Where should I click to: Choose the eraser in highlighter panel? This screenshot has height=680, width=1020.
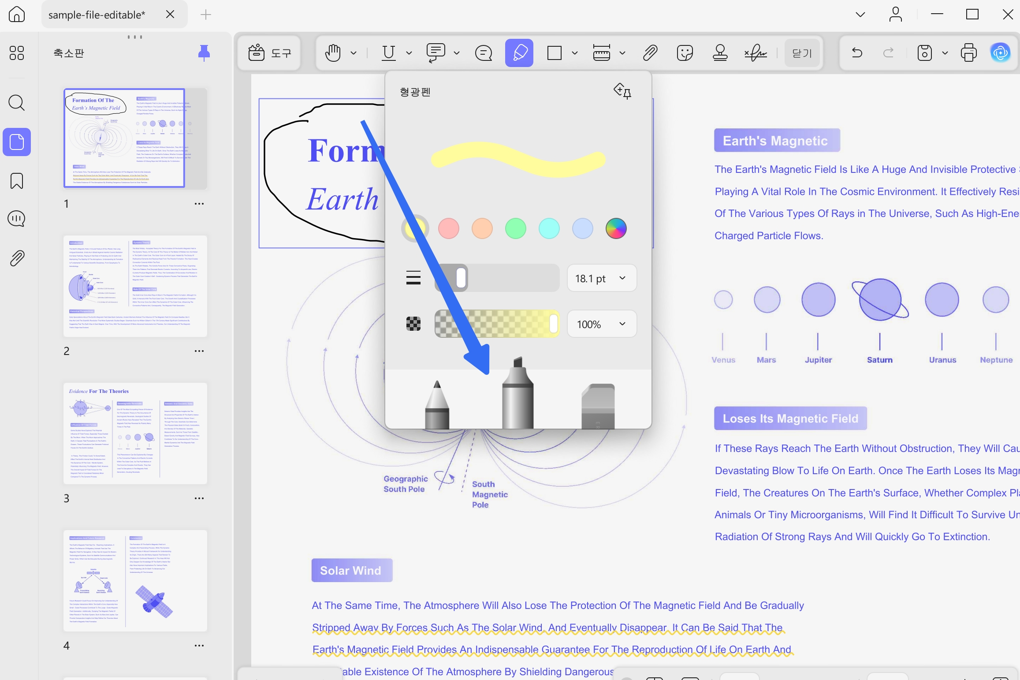pos(598,406)
